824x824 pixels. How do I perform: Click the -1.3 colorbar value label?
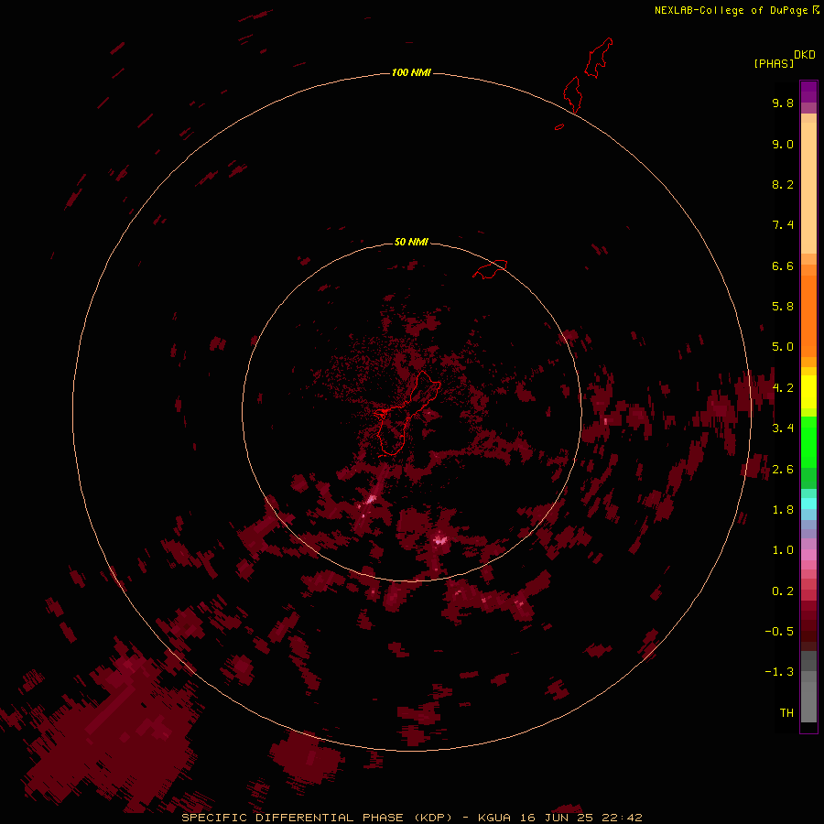click(x=779, y=672)
